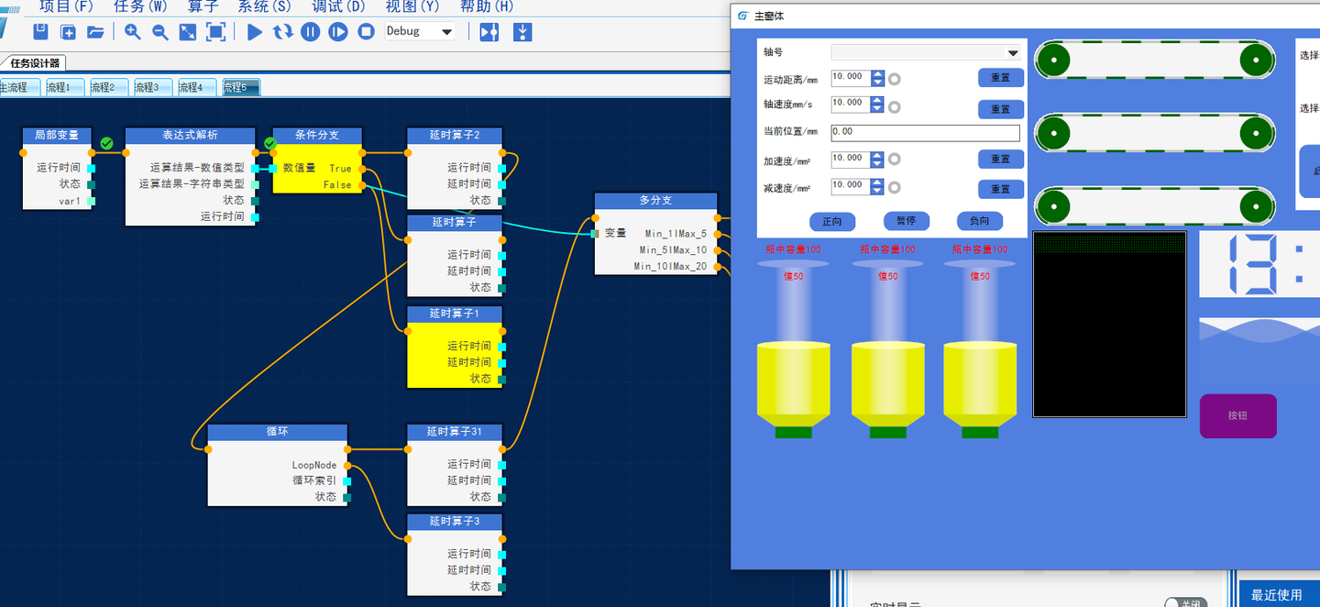Select the 局部变量 node header
The width and height of the screenshot is (1320, 607).
57,136
